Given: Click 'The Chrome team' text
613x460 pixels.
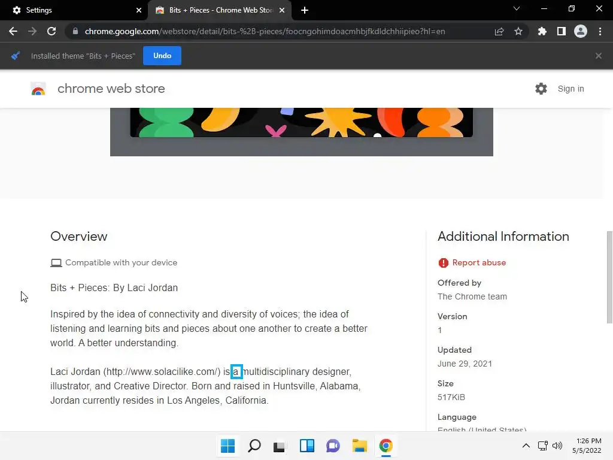Looking at the screenshot, I should 472,296.
